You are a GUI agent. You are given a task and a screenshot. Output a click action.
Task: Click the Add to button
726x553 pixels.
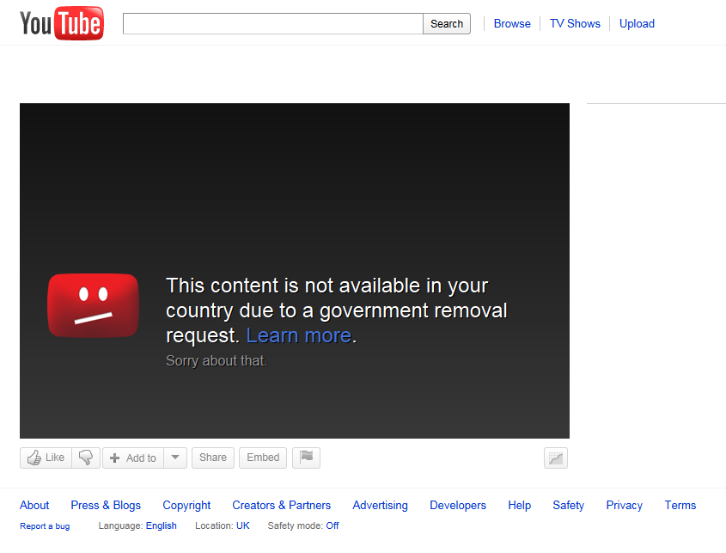pyautogui.click(x=133, y=458)
